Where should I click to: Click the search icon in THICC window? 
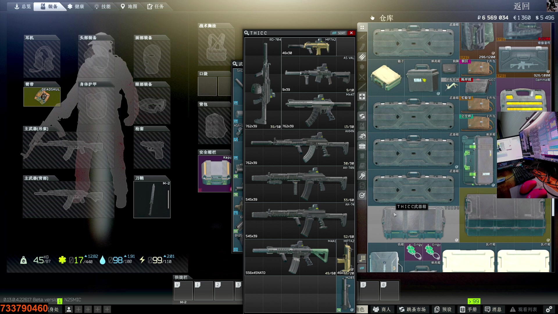pos(246,33)
